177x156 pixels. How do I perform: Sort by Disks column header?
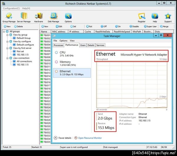click(163, 32)
